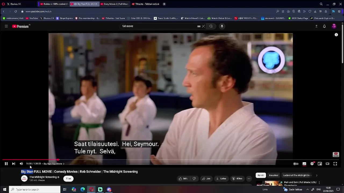Viewport: 344px width, 193px height.
Task: Select the Hauskaa! filter chip
Action: (x=274, y=175)
